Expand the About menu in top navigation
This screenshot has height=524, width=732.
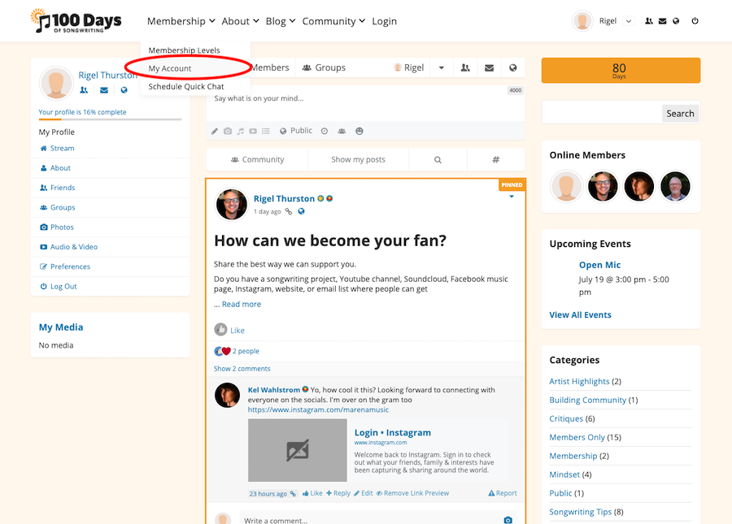tap(241, 21)
